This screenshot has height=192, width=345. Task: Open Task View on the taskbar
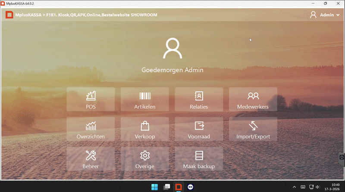coord(166,187)
